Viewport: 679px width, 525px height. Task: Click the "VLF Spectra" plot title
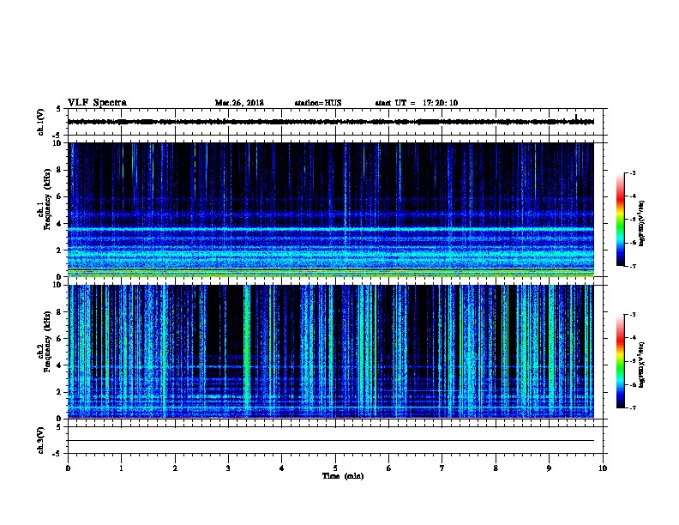(97, 103)
